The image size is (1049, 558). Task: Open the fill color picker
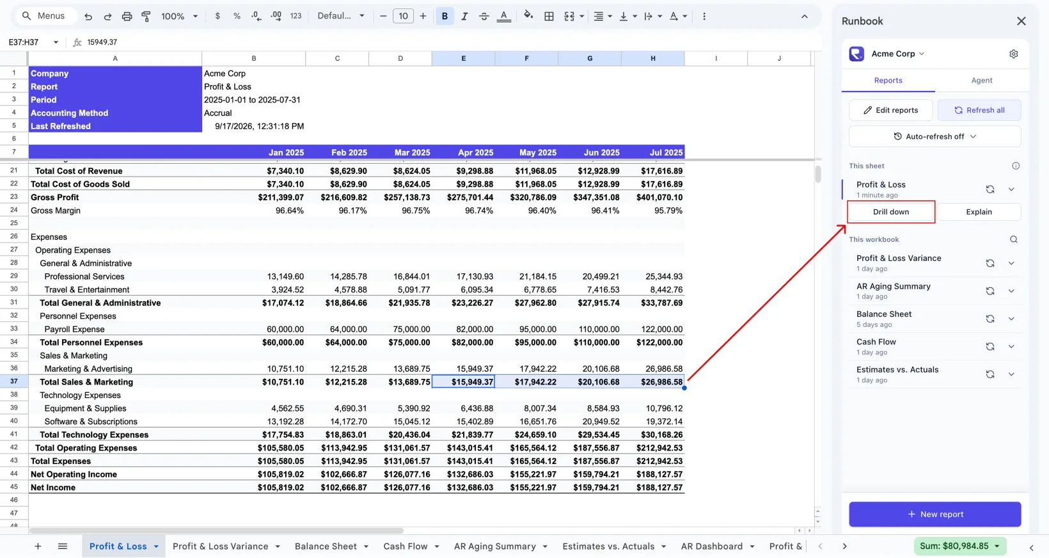click(528, 16)
